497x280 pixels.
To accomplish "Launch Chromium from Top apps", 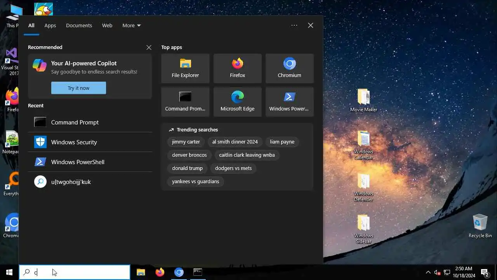I will 289,68.
